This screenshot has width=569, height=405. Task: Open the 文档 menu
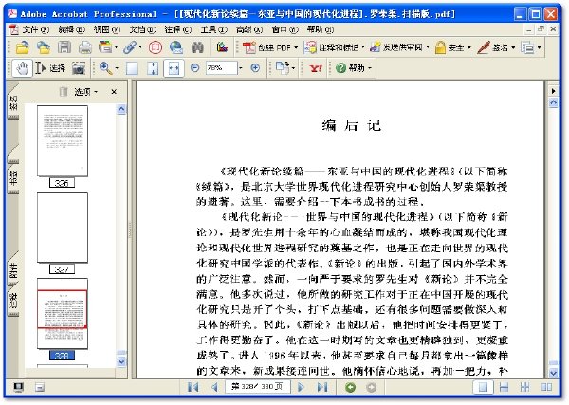click(x=142, y=29)
